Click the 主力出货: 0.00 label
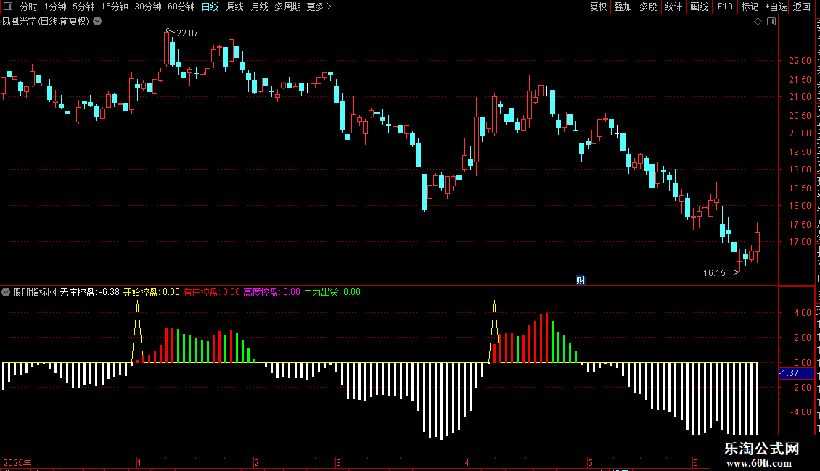Image resolution: width=820 pixels, height=471 pixels. point(332,293)
